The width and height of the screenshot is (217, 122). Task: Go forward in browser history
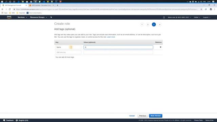pos(6,9)
